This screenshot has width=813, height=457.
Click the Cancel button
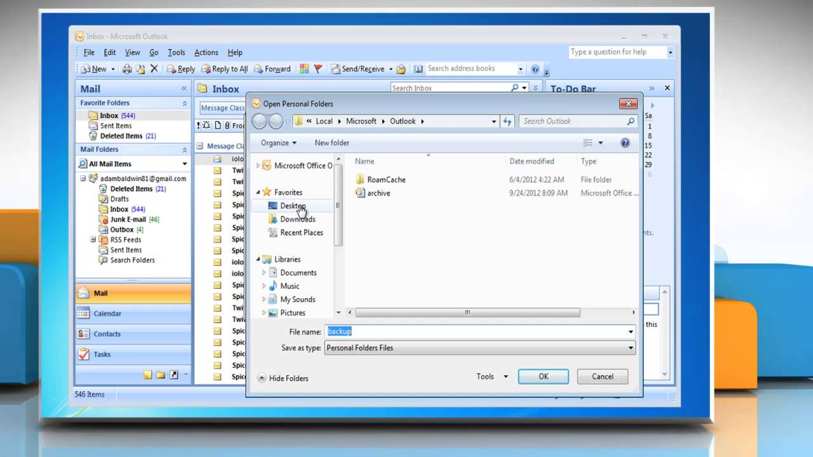point(602,376)
